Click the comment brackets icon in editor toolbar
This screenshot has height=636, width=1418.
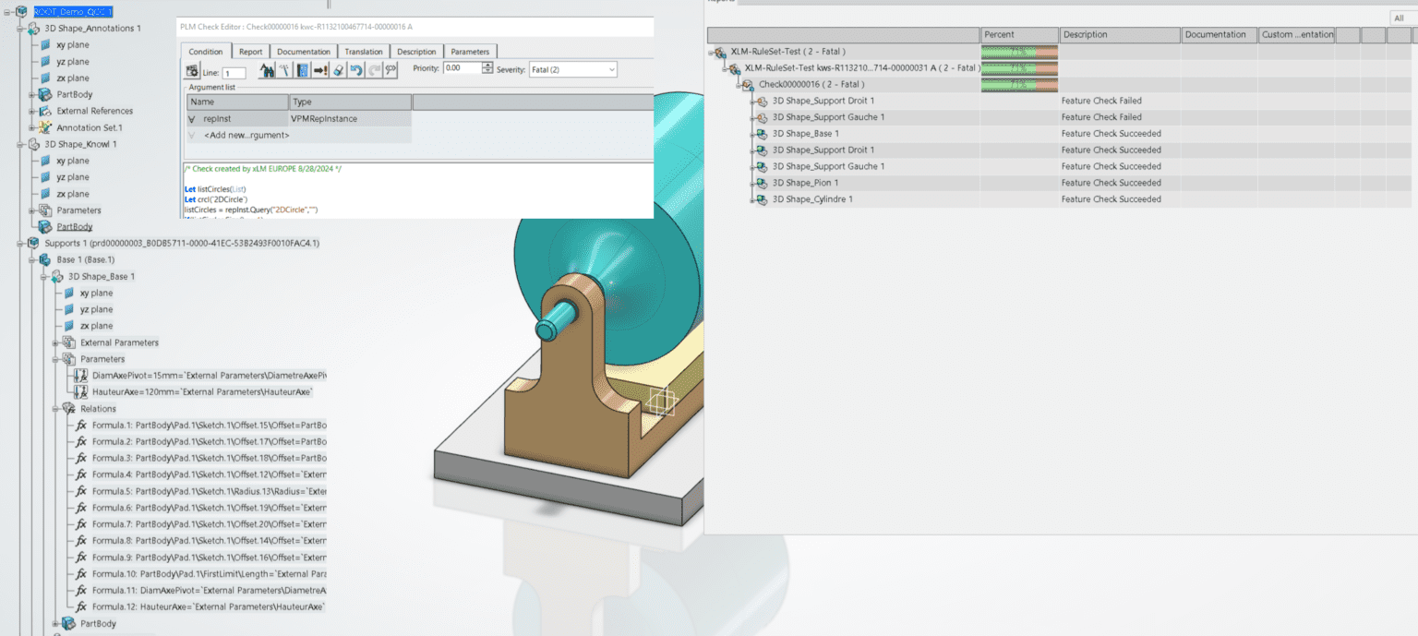[x=391, y=70]
